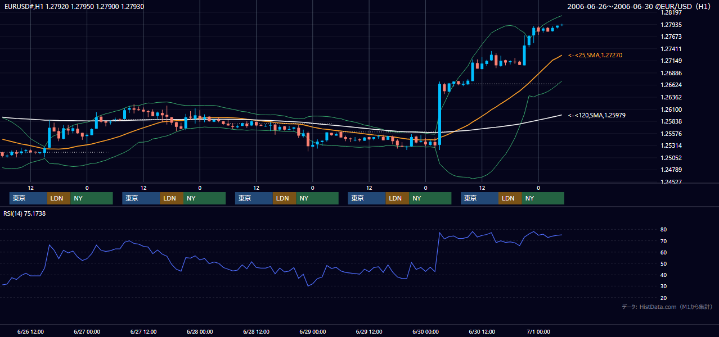Click RSI scale value 70
This screenshot has height=337, width=719.
click(664, 241)
